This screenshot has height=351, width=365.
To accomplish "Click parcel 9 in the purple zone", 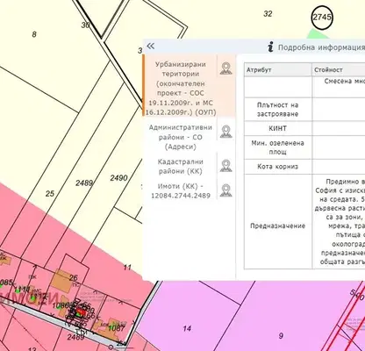I will coord(281,335).
